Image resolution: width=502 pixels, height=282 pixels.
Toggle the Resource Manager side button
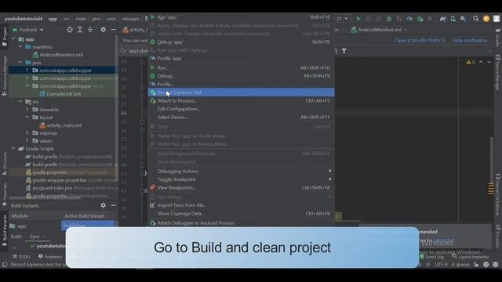click(x=5, y=75)
